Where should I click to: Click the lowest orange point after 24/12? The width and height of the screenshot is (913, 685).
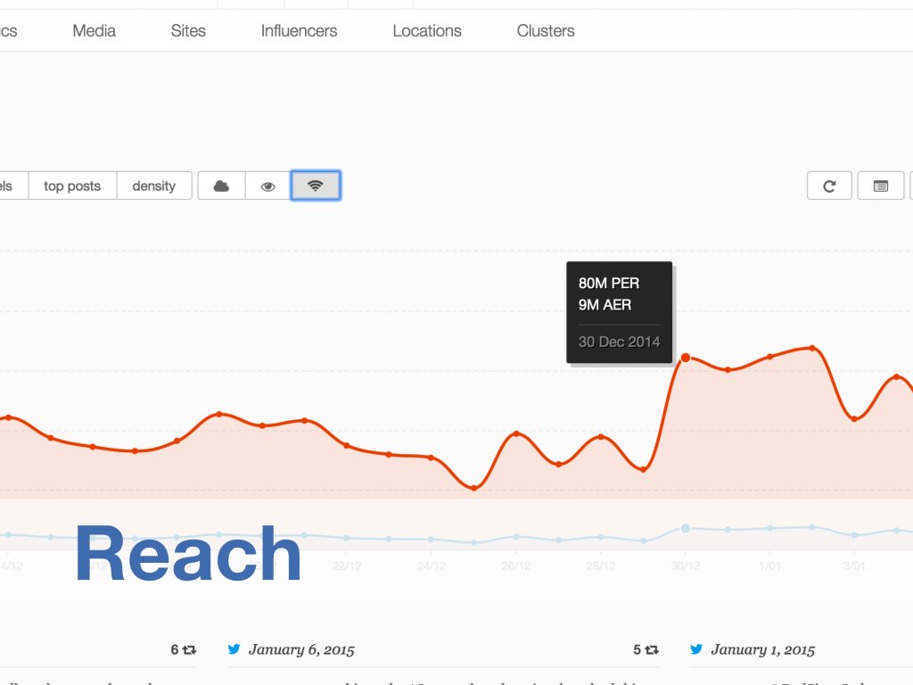tap(473, 487)
